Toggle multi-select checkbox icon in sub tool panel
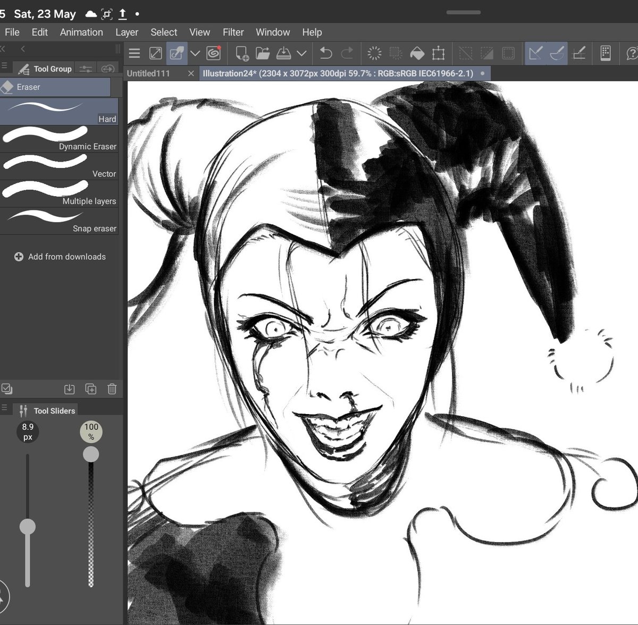The height and width of the screenshot is (625, 638). [x=6, y=389]
